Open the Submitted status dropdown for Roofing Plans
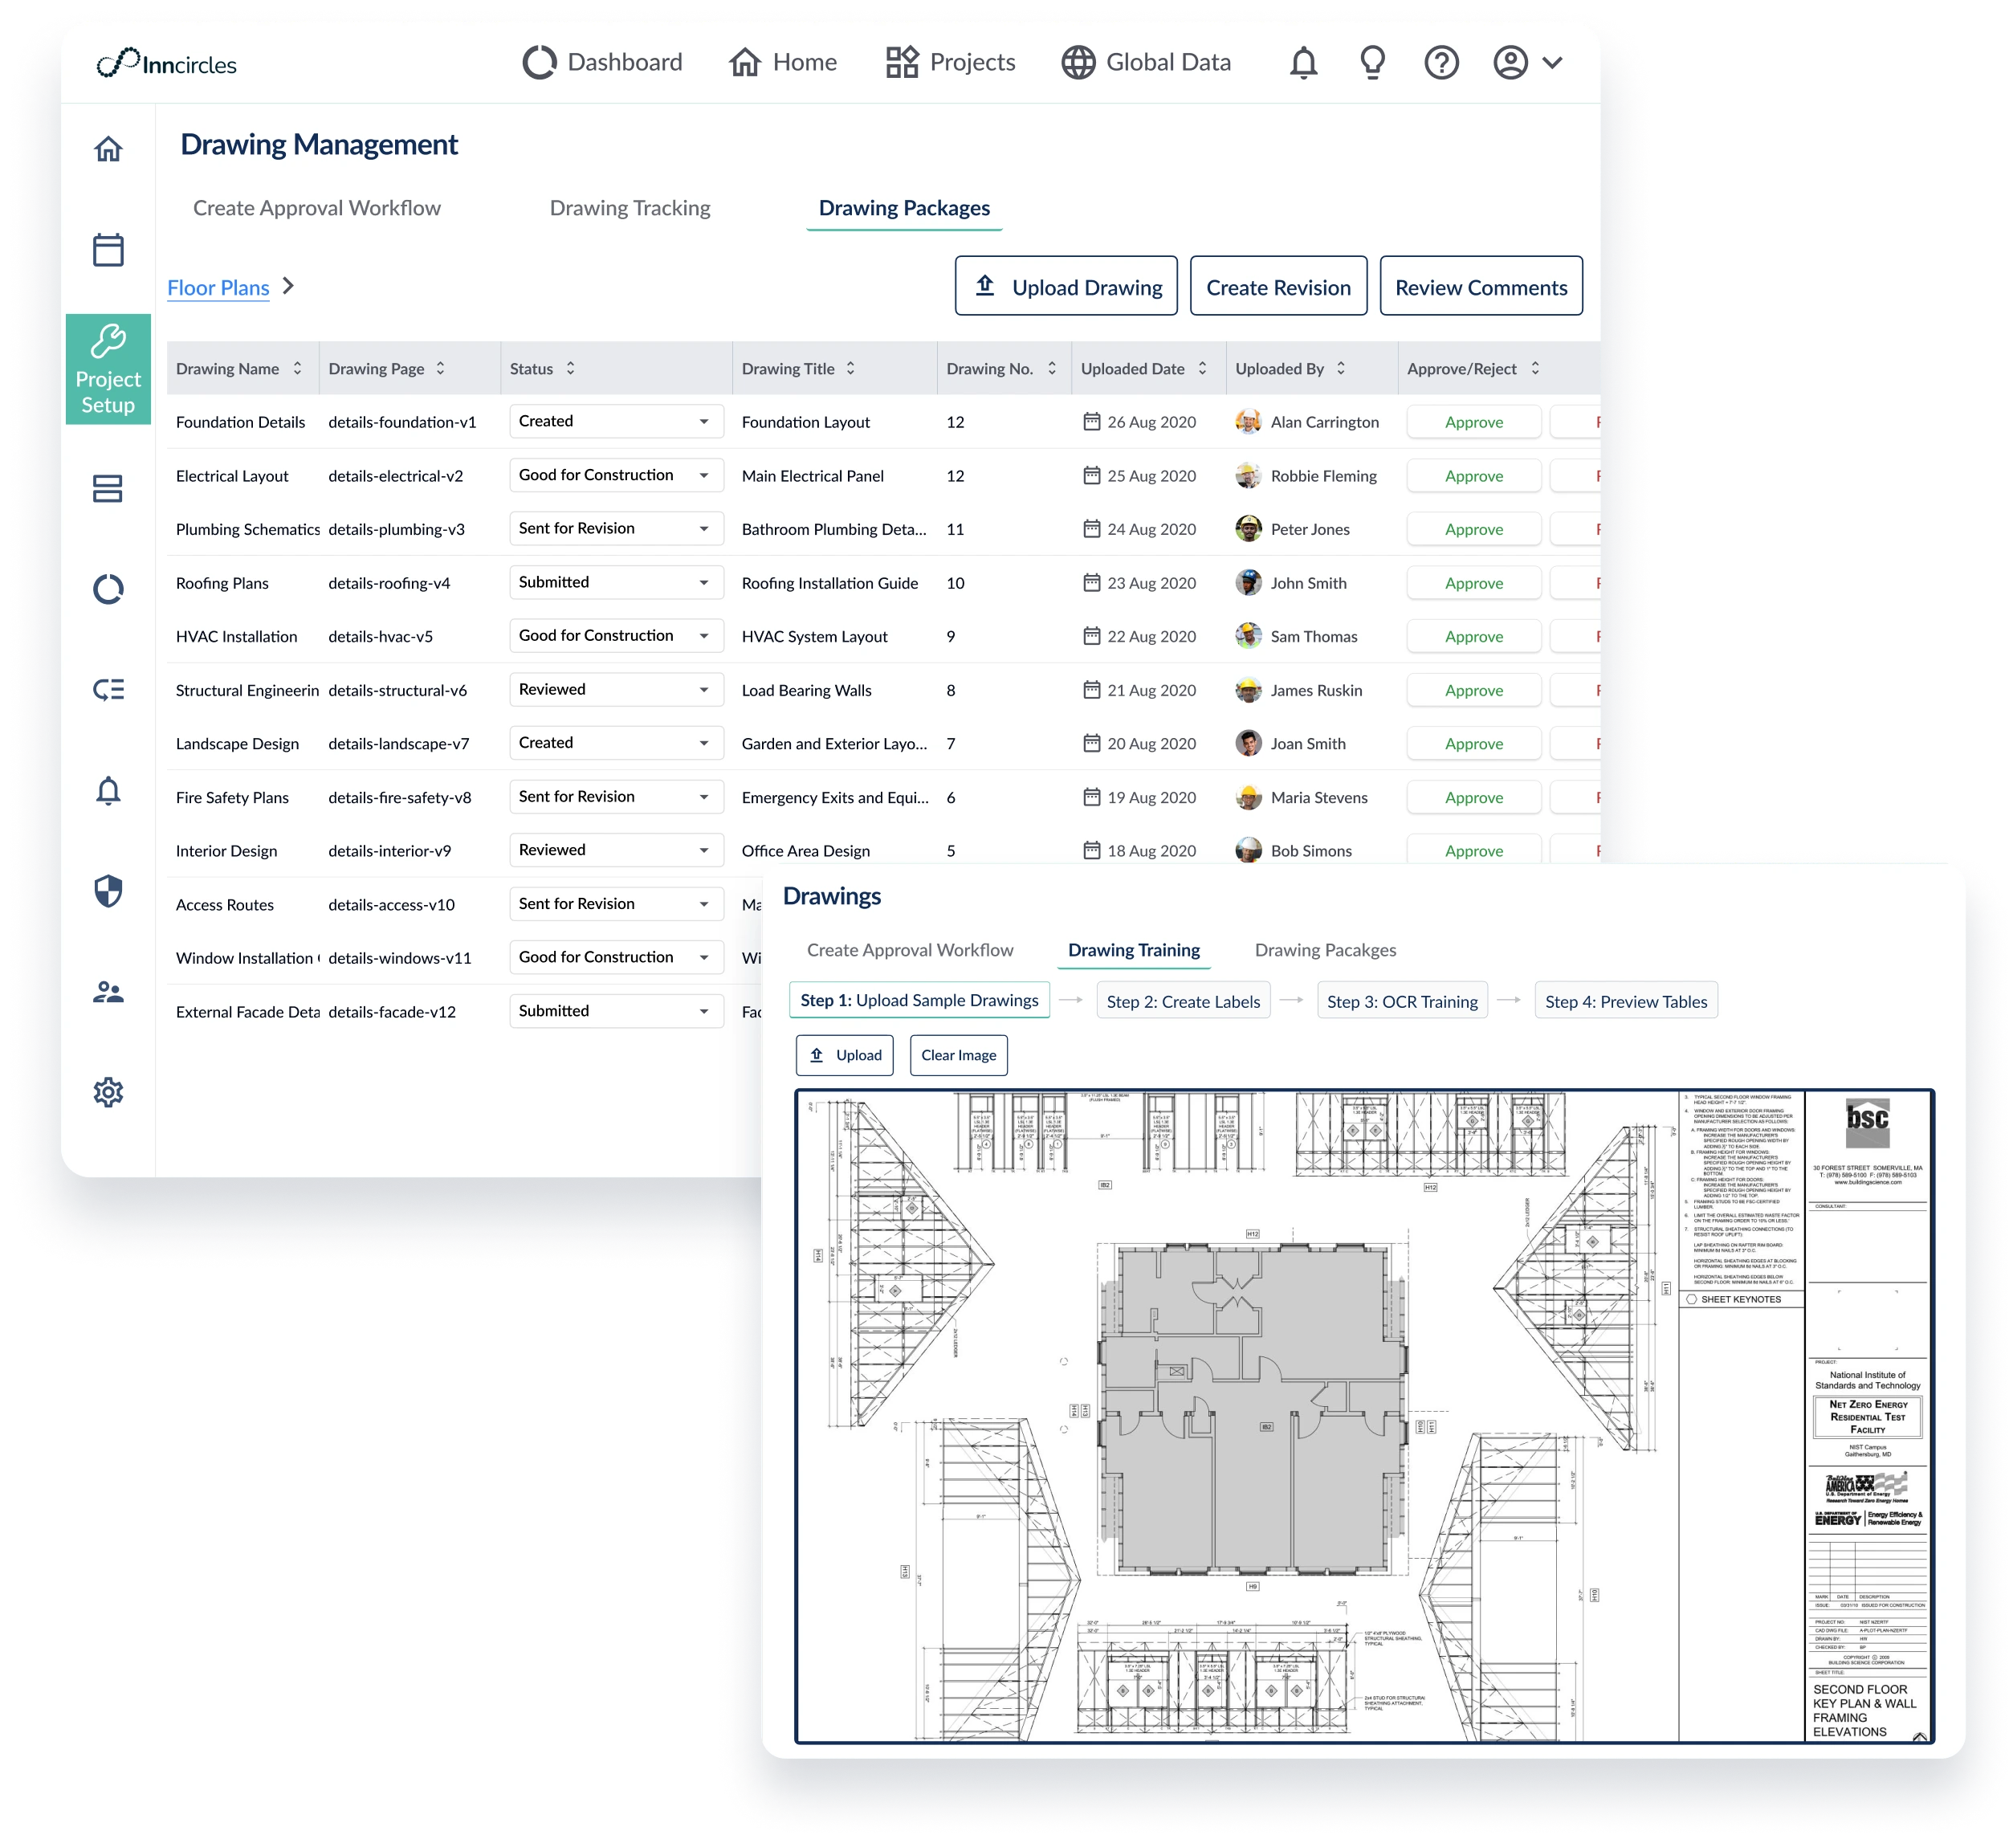Screen dimensions: 2013x1839 tap(616, 582)
